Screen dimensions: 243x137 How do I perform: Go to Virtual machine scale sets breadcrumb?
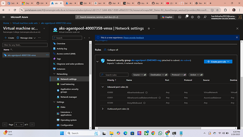pos(25,23)
